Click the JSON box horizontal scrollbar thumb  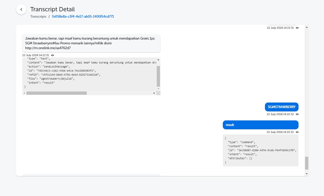(57, 93)
